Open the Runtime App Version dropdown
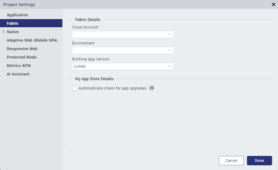This screenshot has width=278, height=170. click(123, 66)
